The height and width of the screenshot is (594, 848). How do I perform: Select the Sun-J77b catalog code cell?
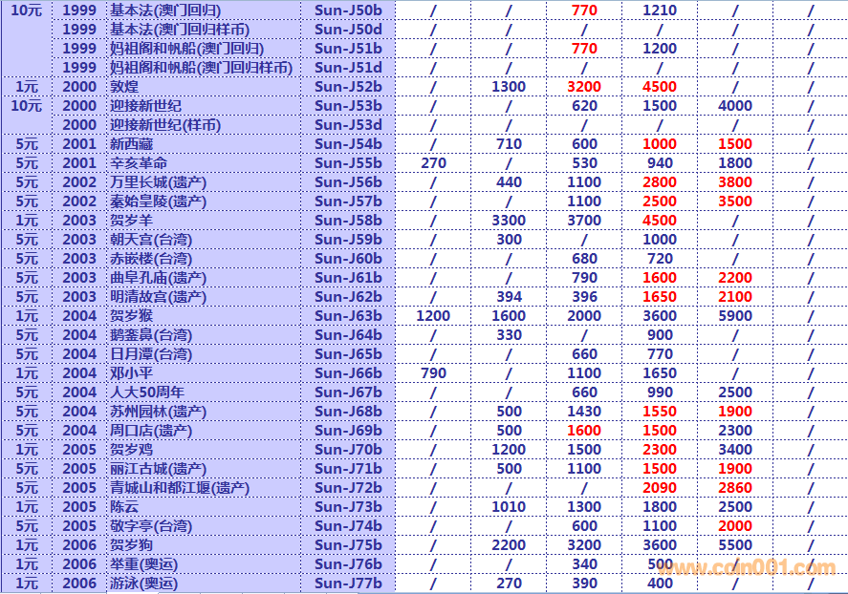click(x=348, y=583)
